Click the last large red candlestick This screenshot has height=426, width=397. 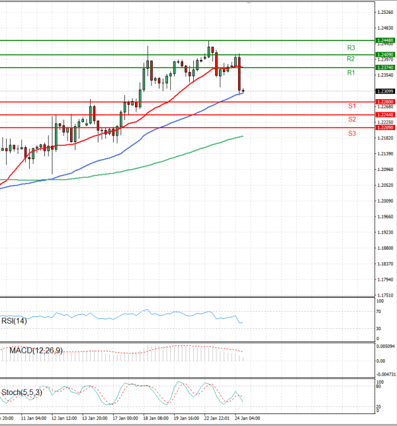pyautogui.click(x=240, y=73)
